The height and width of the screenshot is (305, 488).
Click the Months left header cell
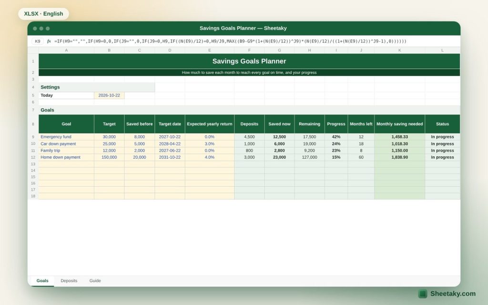(x=361, y=124)
